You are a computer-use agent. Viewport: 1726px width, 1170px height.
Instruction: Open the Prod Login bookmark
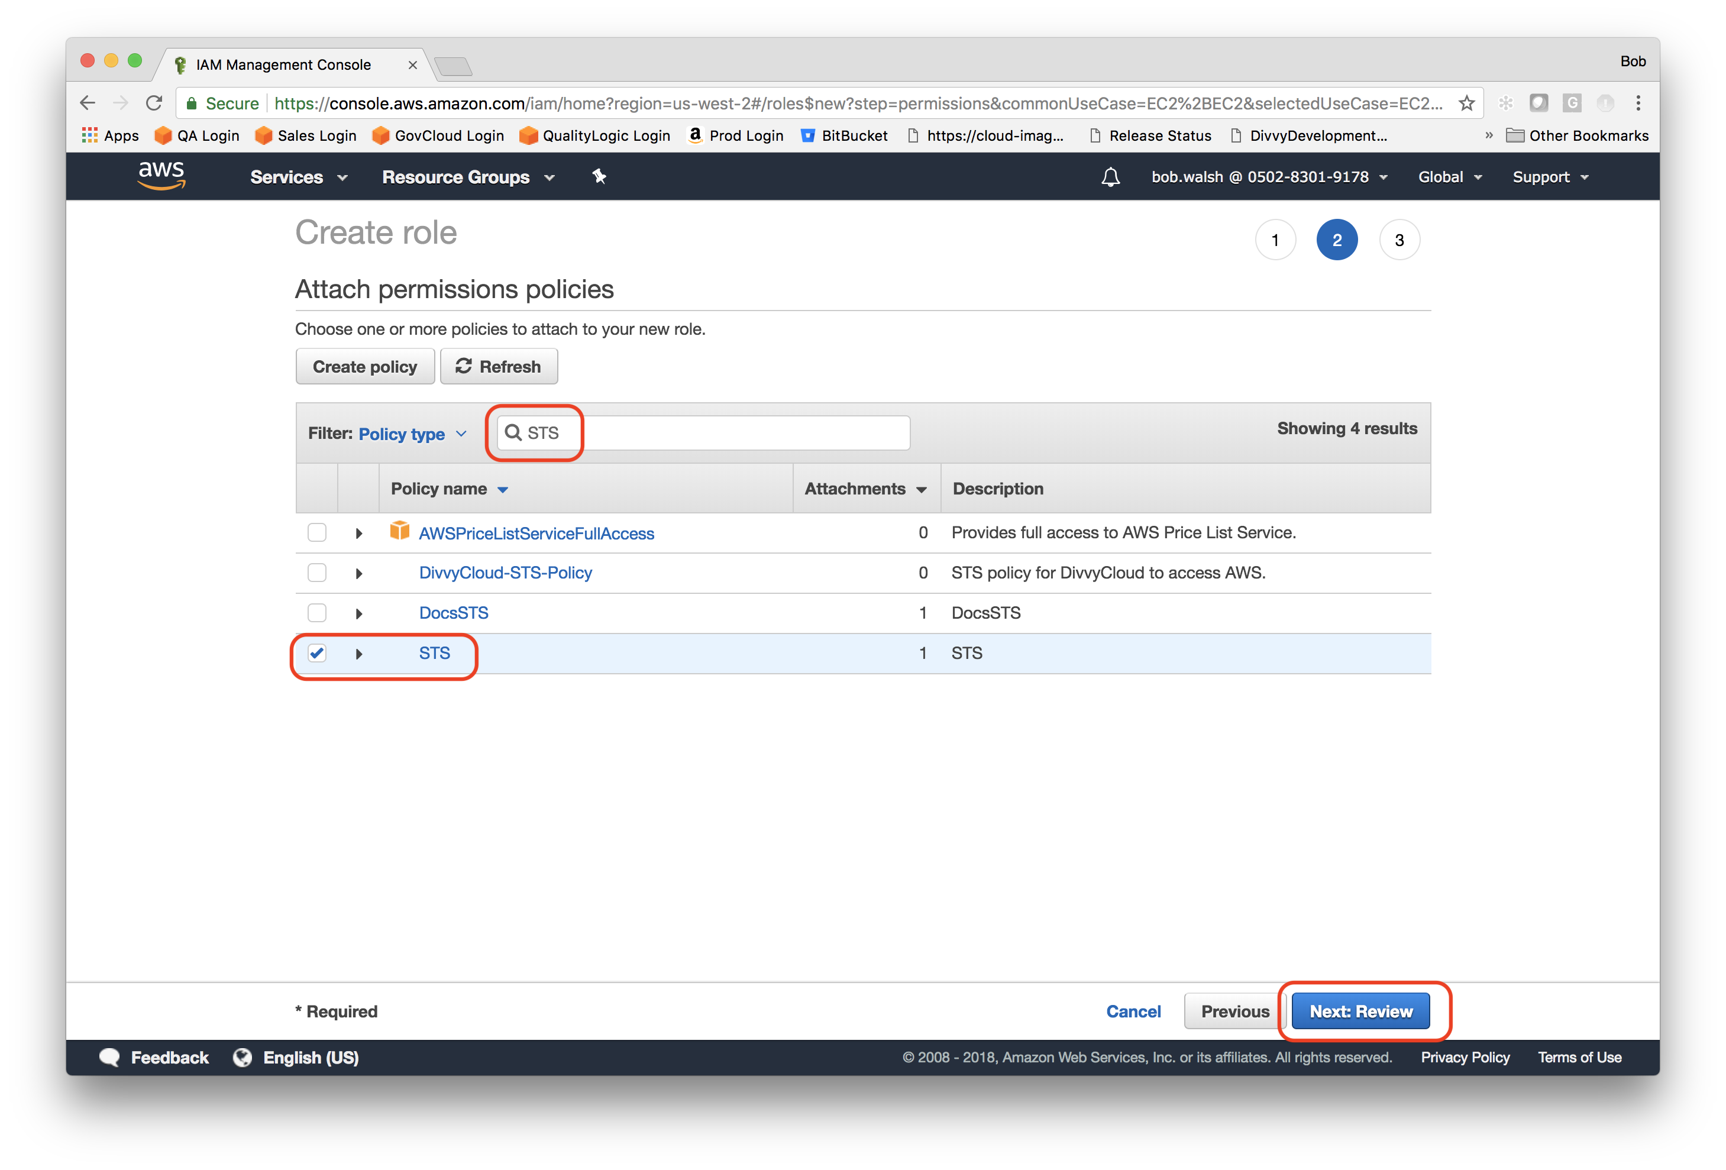[x=735, y=135]
